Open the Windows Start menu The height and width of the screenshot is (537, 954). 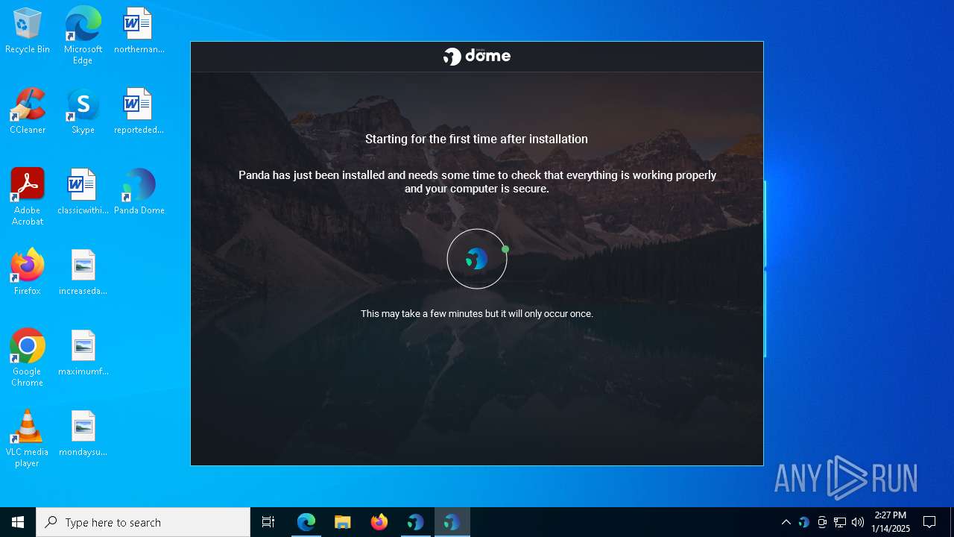pos(18,522)
